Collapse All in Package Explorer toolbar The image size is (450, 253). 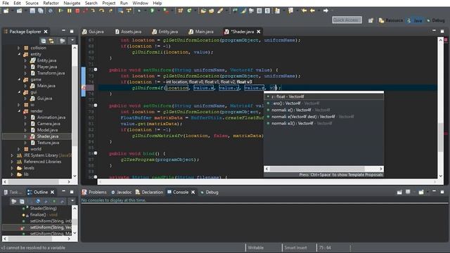click(44, 41)
